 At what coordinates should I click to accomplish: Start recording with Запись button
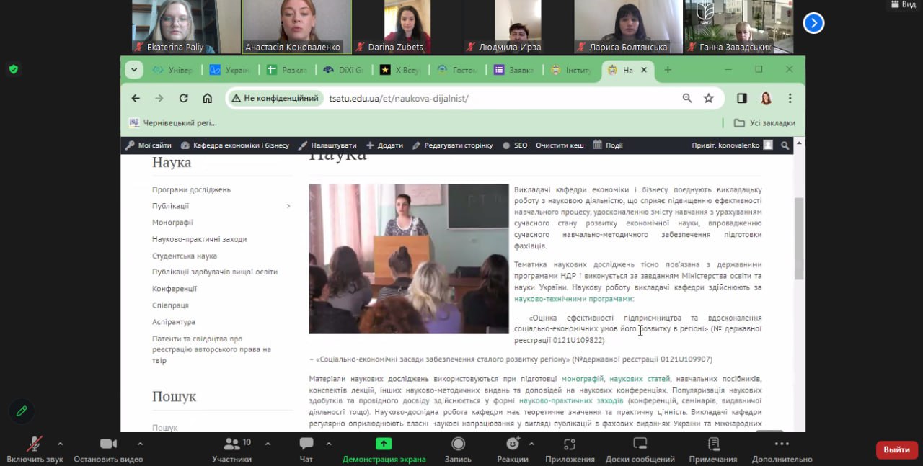pyautogui.click(x=458, y=449)
